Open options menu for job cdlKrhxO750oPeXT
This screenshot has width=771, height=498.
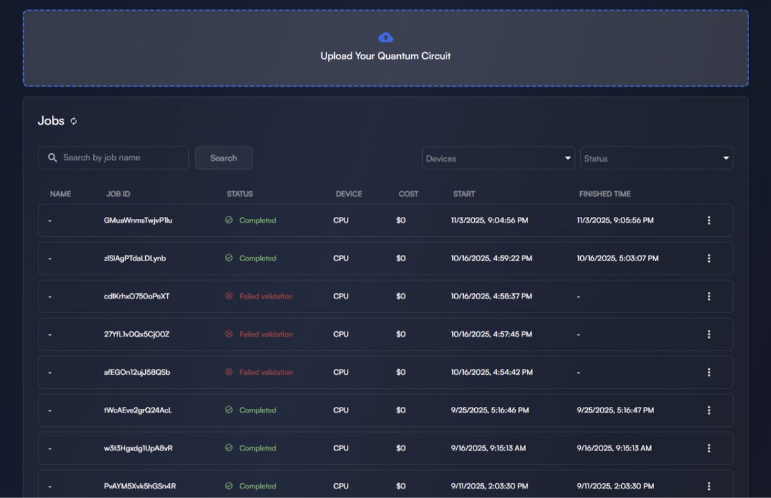(x=709, y=296)
